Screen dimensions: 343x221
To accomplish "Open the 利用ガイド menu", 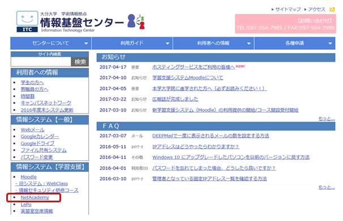I will (132, 43).
